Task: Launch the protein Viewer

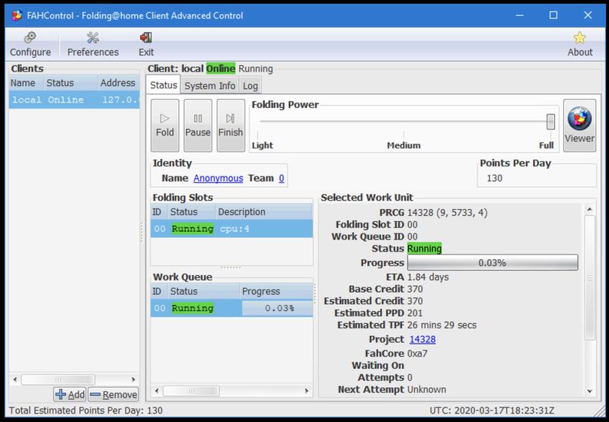Action: (x=579, y=125)
